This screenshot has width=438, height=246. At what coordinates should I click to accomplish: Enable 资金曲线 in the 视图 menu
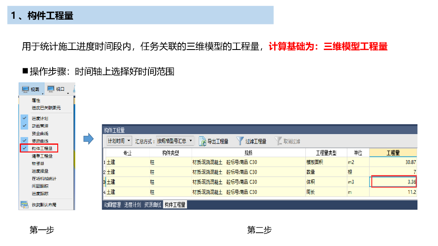click(40, 134)
